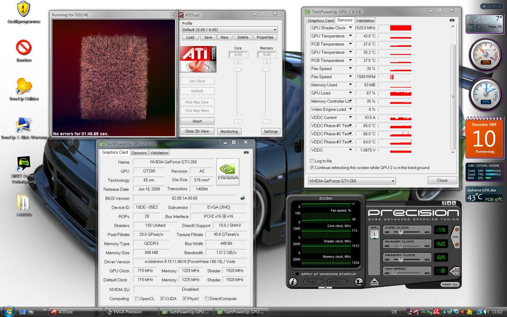Open the GPU Shader Clock sensor dropdown arrow
The width and height of the screenshot is (507, 317).
pos(350,27)
